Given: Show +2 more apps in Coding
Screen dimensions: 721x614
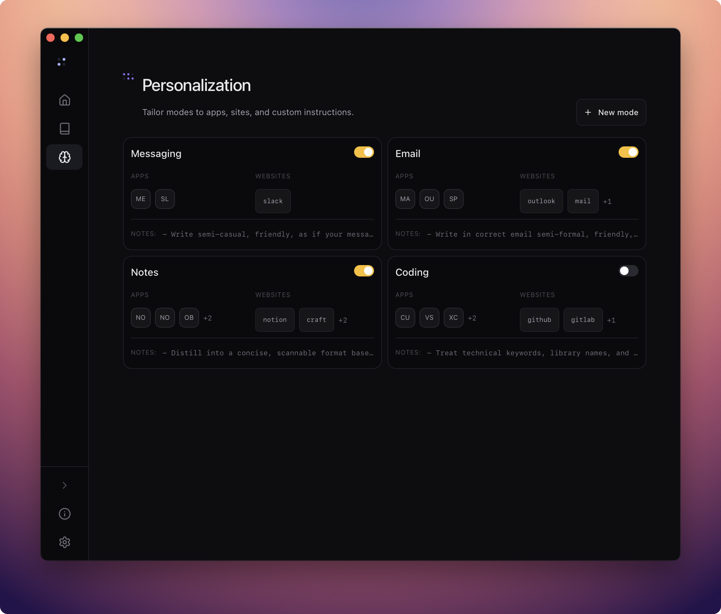Looking at the screenshot, I should (472, 318).
